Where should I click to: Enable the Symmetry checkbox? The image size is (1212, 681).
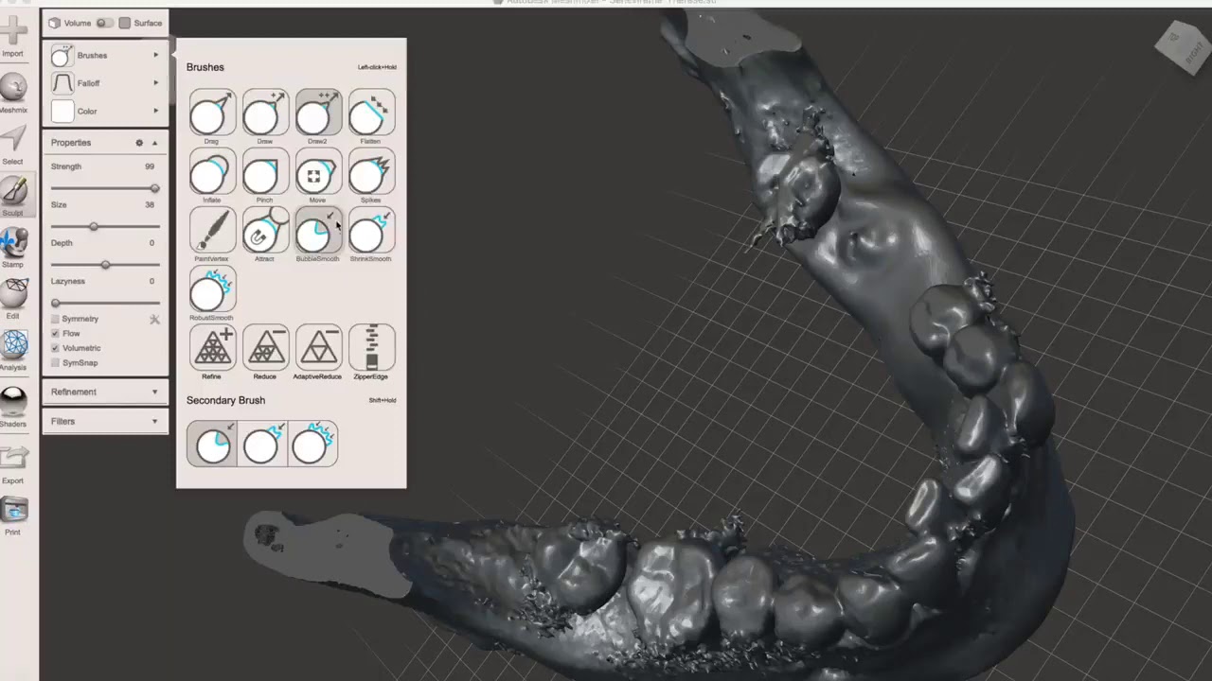[55, 319]
